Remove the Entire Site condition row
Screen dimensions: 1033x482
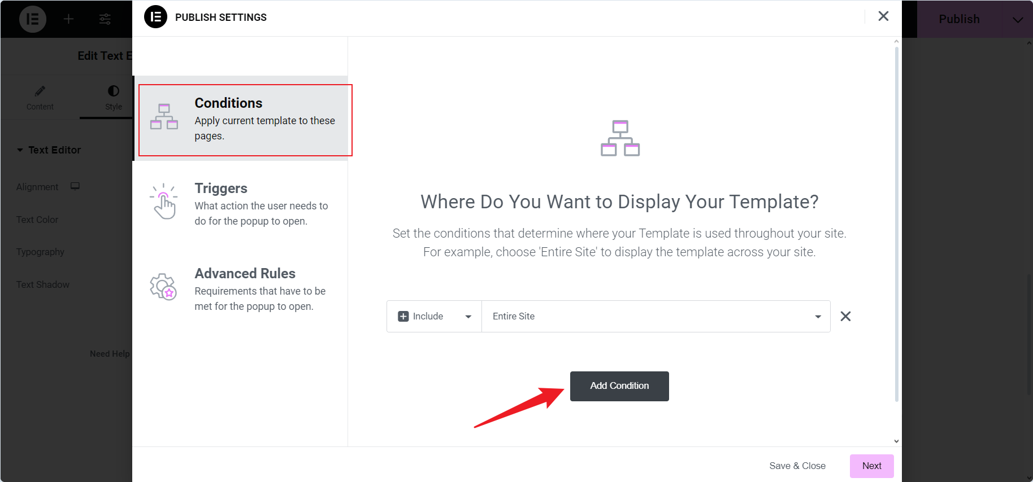pos(845,316)
